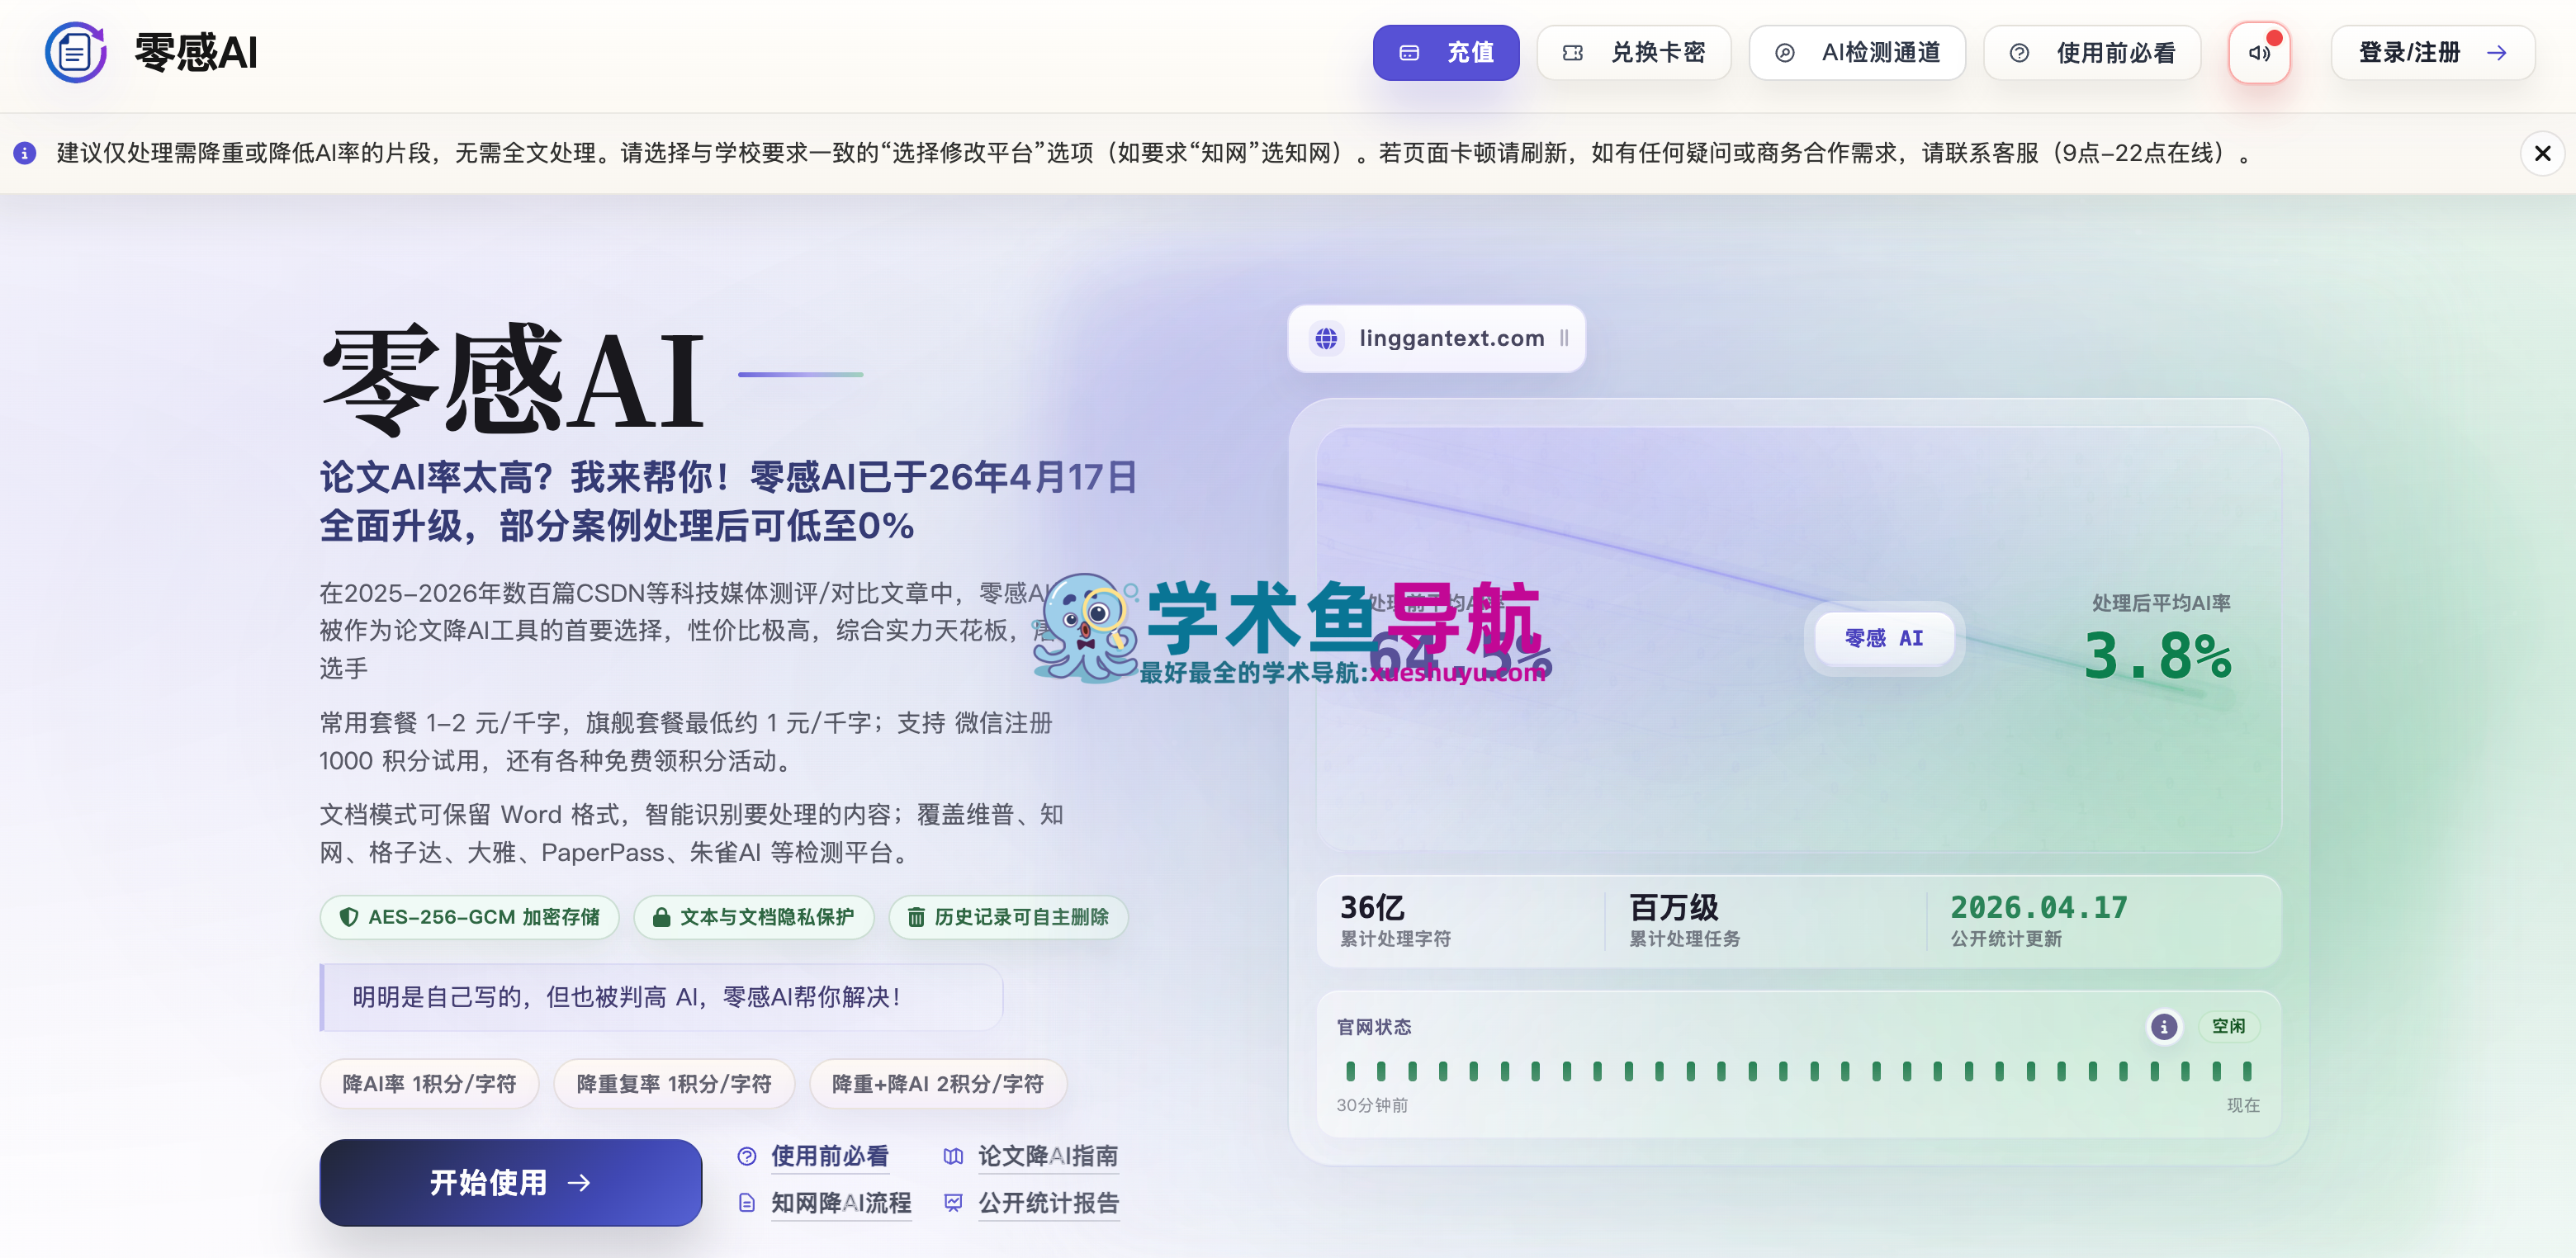Screen dimensions: 2576x1258
Task: Click the 2026.04.17 公开统计更新 stat
Action: (2038, 920)
